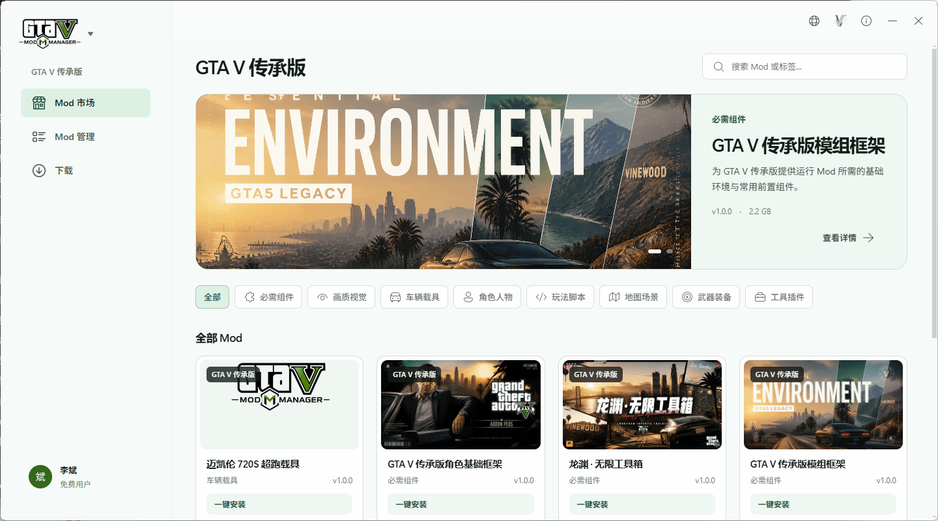Click the green 斌 user avatar
Viewport: 938px width, 521px height.
point(40,477)
